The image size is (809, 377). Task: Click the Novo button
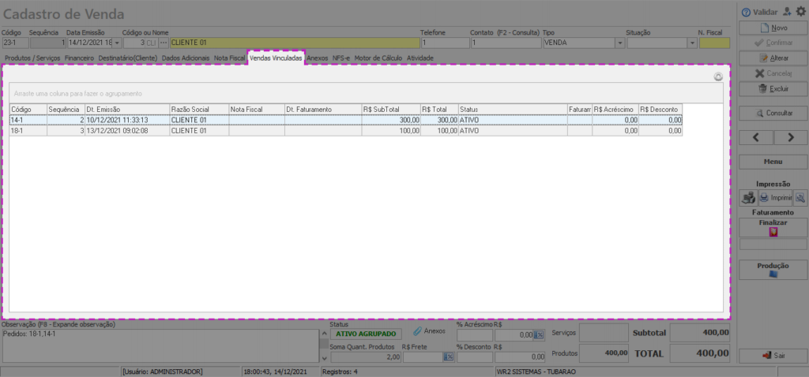pyautogui.click(x=773, y=28)
